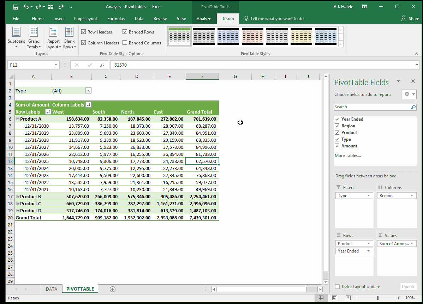Screen dimensions: 423x304
Task: Switch to Page Layout view icon
Action: pos(334,298)
